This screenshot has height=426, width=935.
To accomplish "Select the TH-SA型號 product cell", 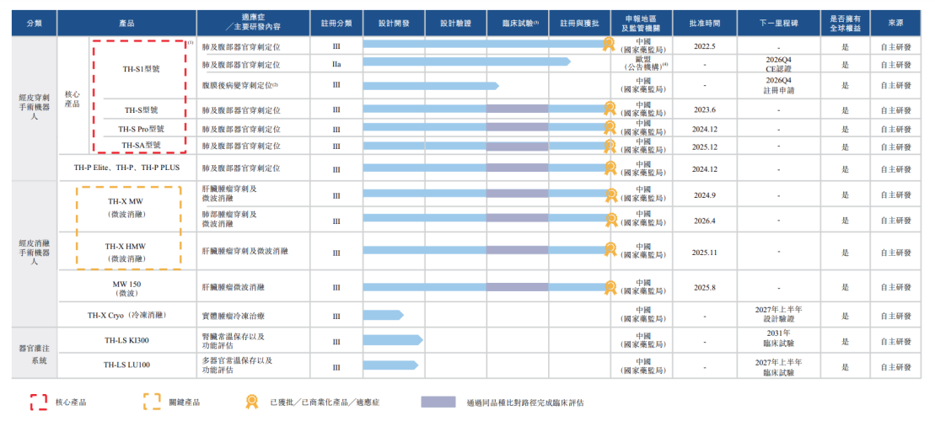I will [x=142, y=145].
